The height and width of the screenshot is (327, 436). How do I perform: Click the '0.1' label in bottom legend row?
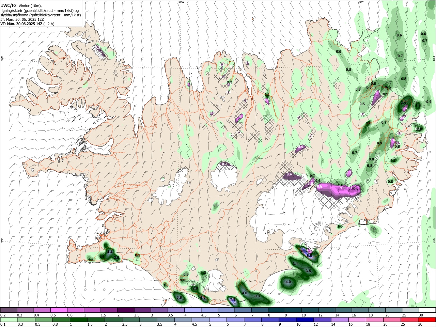pos(3,324)
